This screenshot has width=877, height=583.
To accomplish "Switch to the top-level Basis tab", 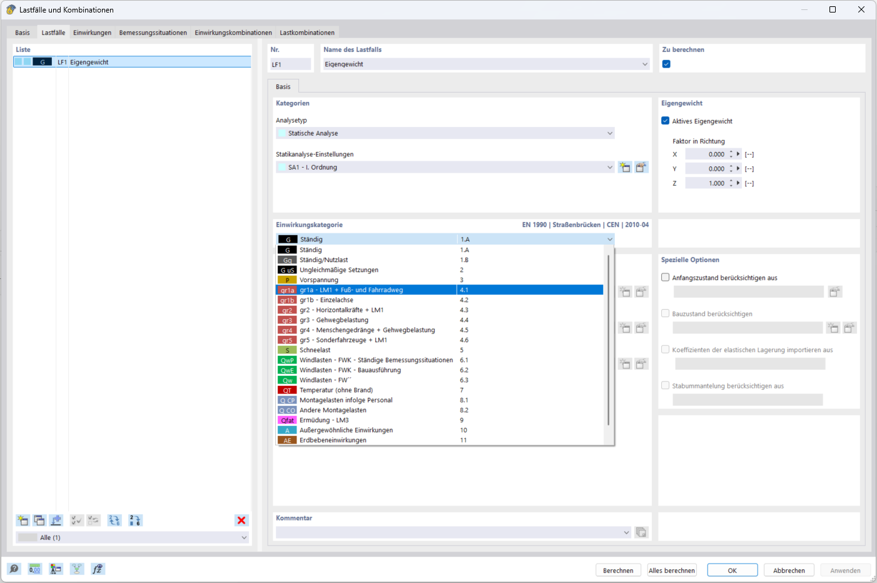I will tap(23, 33).
